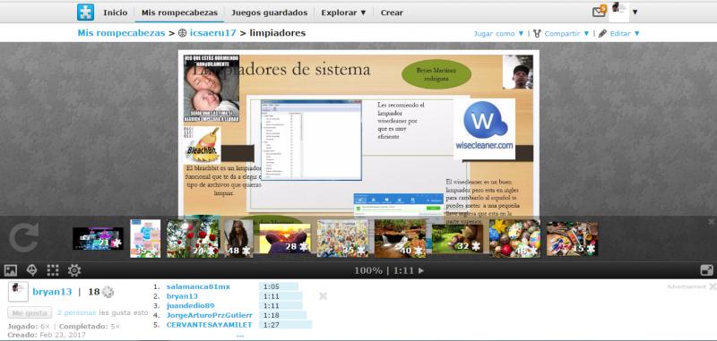Show the puzzle image preview icon

(x=11, y=270)
